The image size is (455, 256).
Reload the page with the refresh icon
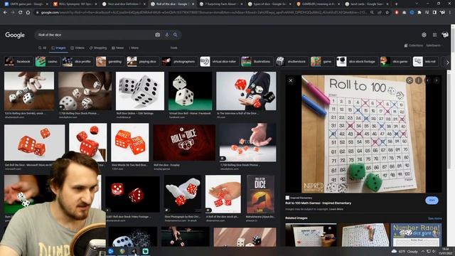coord(21,13)
